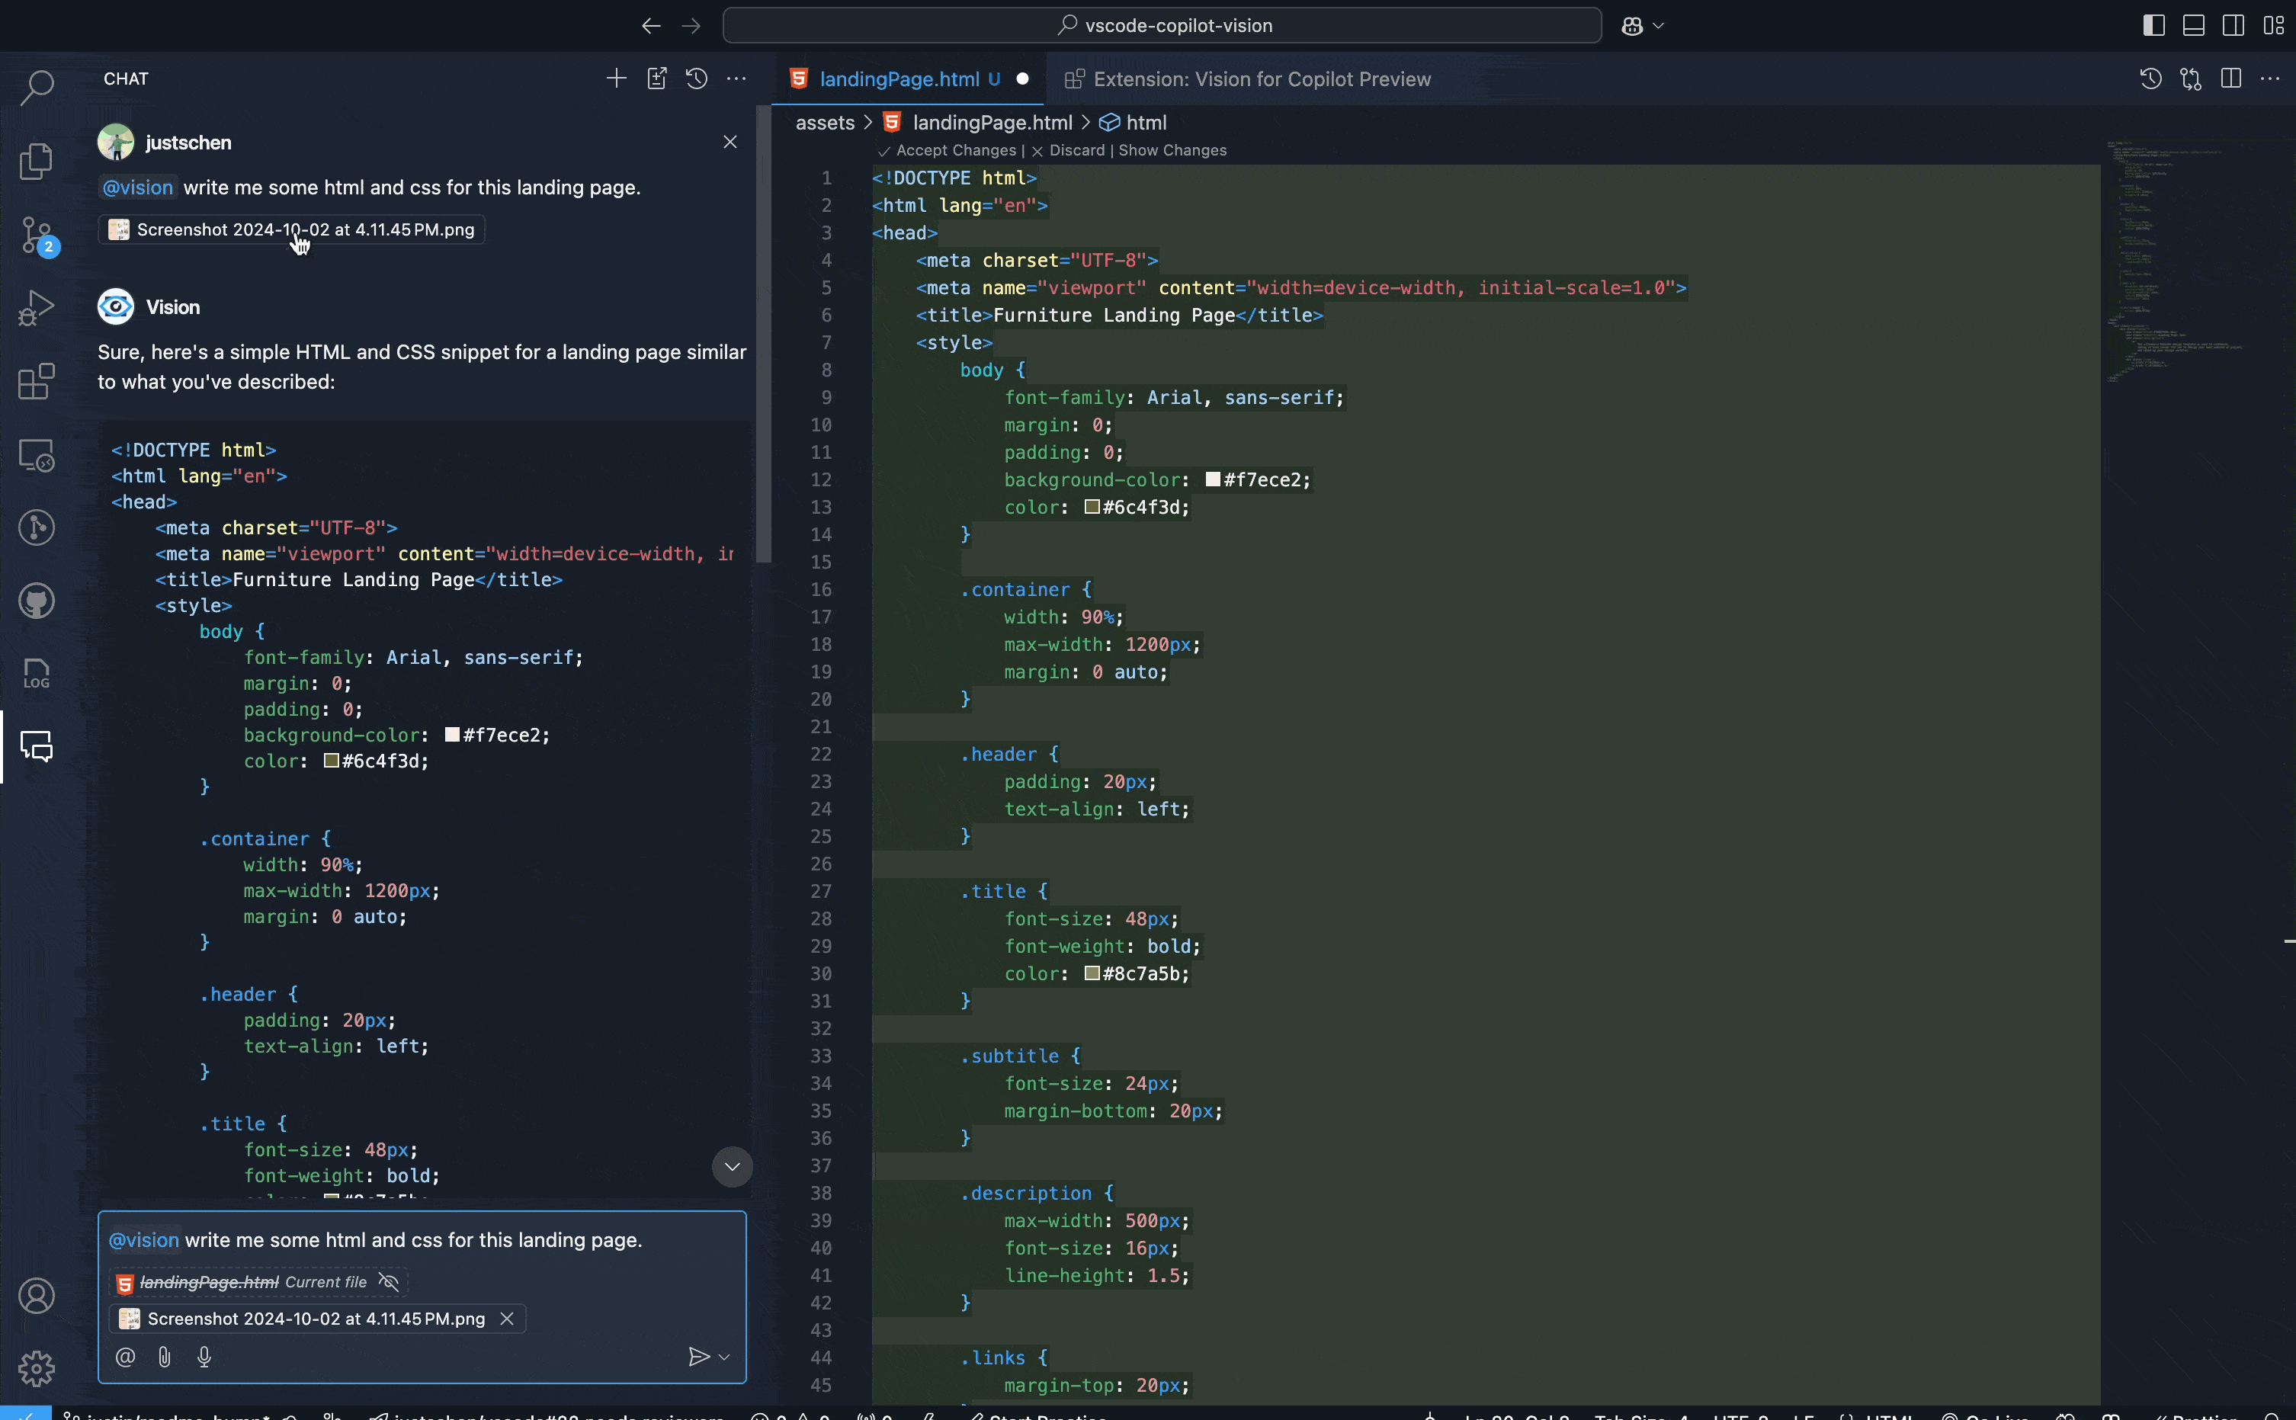Accept Changes for the modified file
Viewport: 2296px width, 1420px height.
pyautogui.click(x=956, y=150)
